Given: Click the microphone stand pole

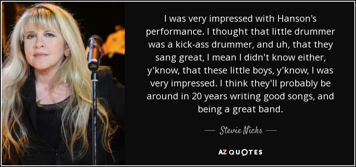Looking at the screenshot, I should click(95, 118).
